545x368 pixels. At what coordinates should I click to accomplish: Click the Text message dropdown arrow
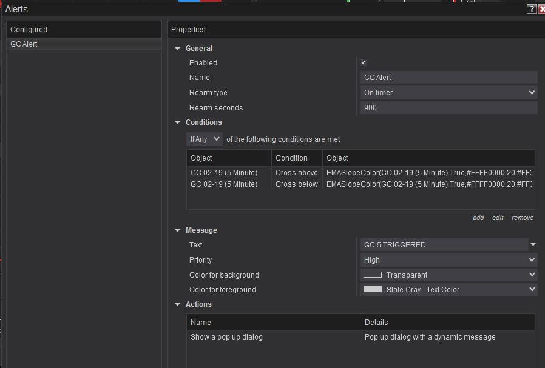click(533, 245)
